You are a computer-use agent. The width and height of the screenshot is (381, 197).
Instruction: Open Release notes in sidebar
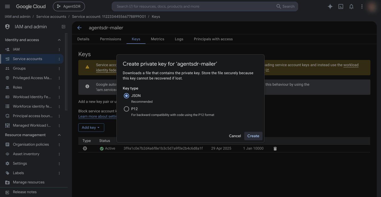(25, 192)
